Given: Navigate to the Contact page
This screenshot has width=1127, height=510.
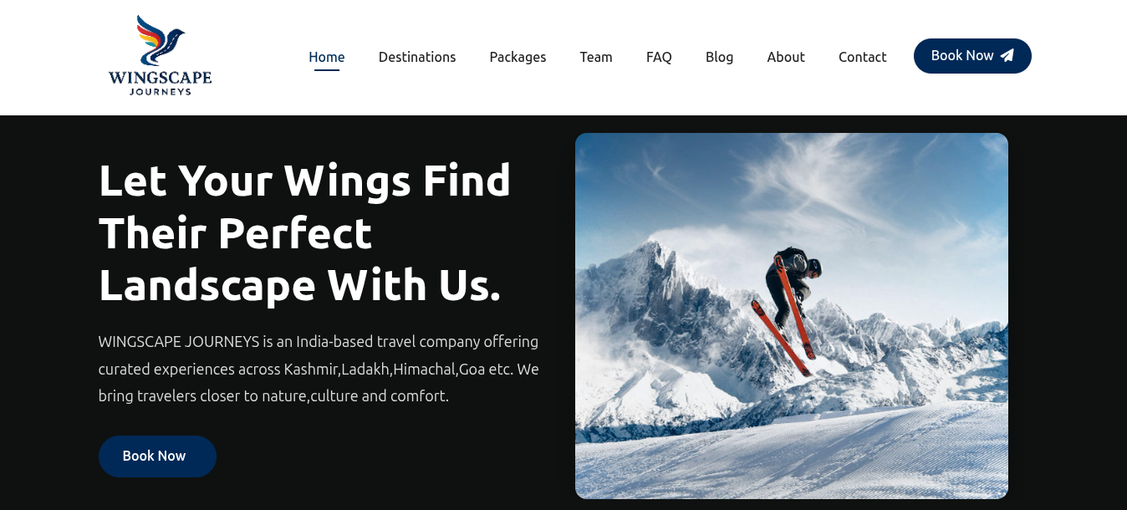Looking at the screenshot, I should click(862, 57).
